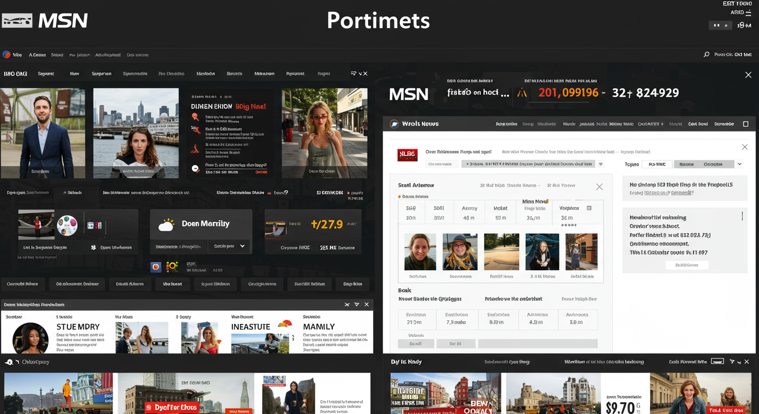Click the MSN logo in the top-left header
Screen dimensions: 759x414
coord(44,21)
